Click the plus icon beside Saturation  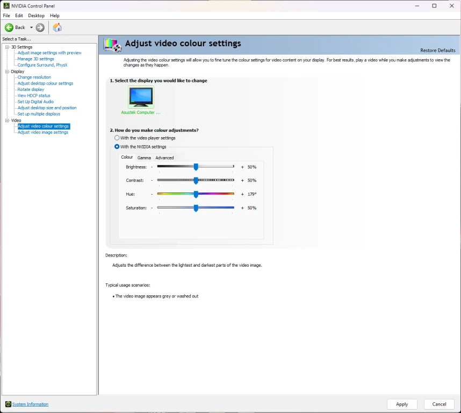242,208
